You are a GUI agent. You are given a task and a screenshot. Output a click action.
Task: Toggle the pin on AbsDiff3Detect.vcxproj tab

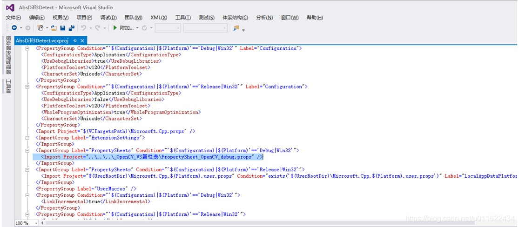75,40
